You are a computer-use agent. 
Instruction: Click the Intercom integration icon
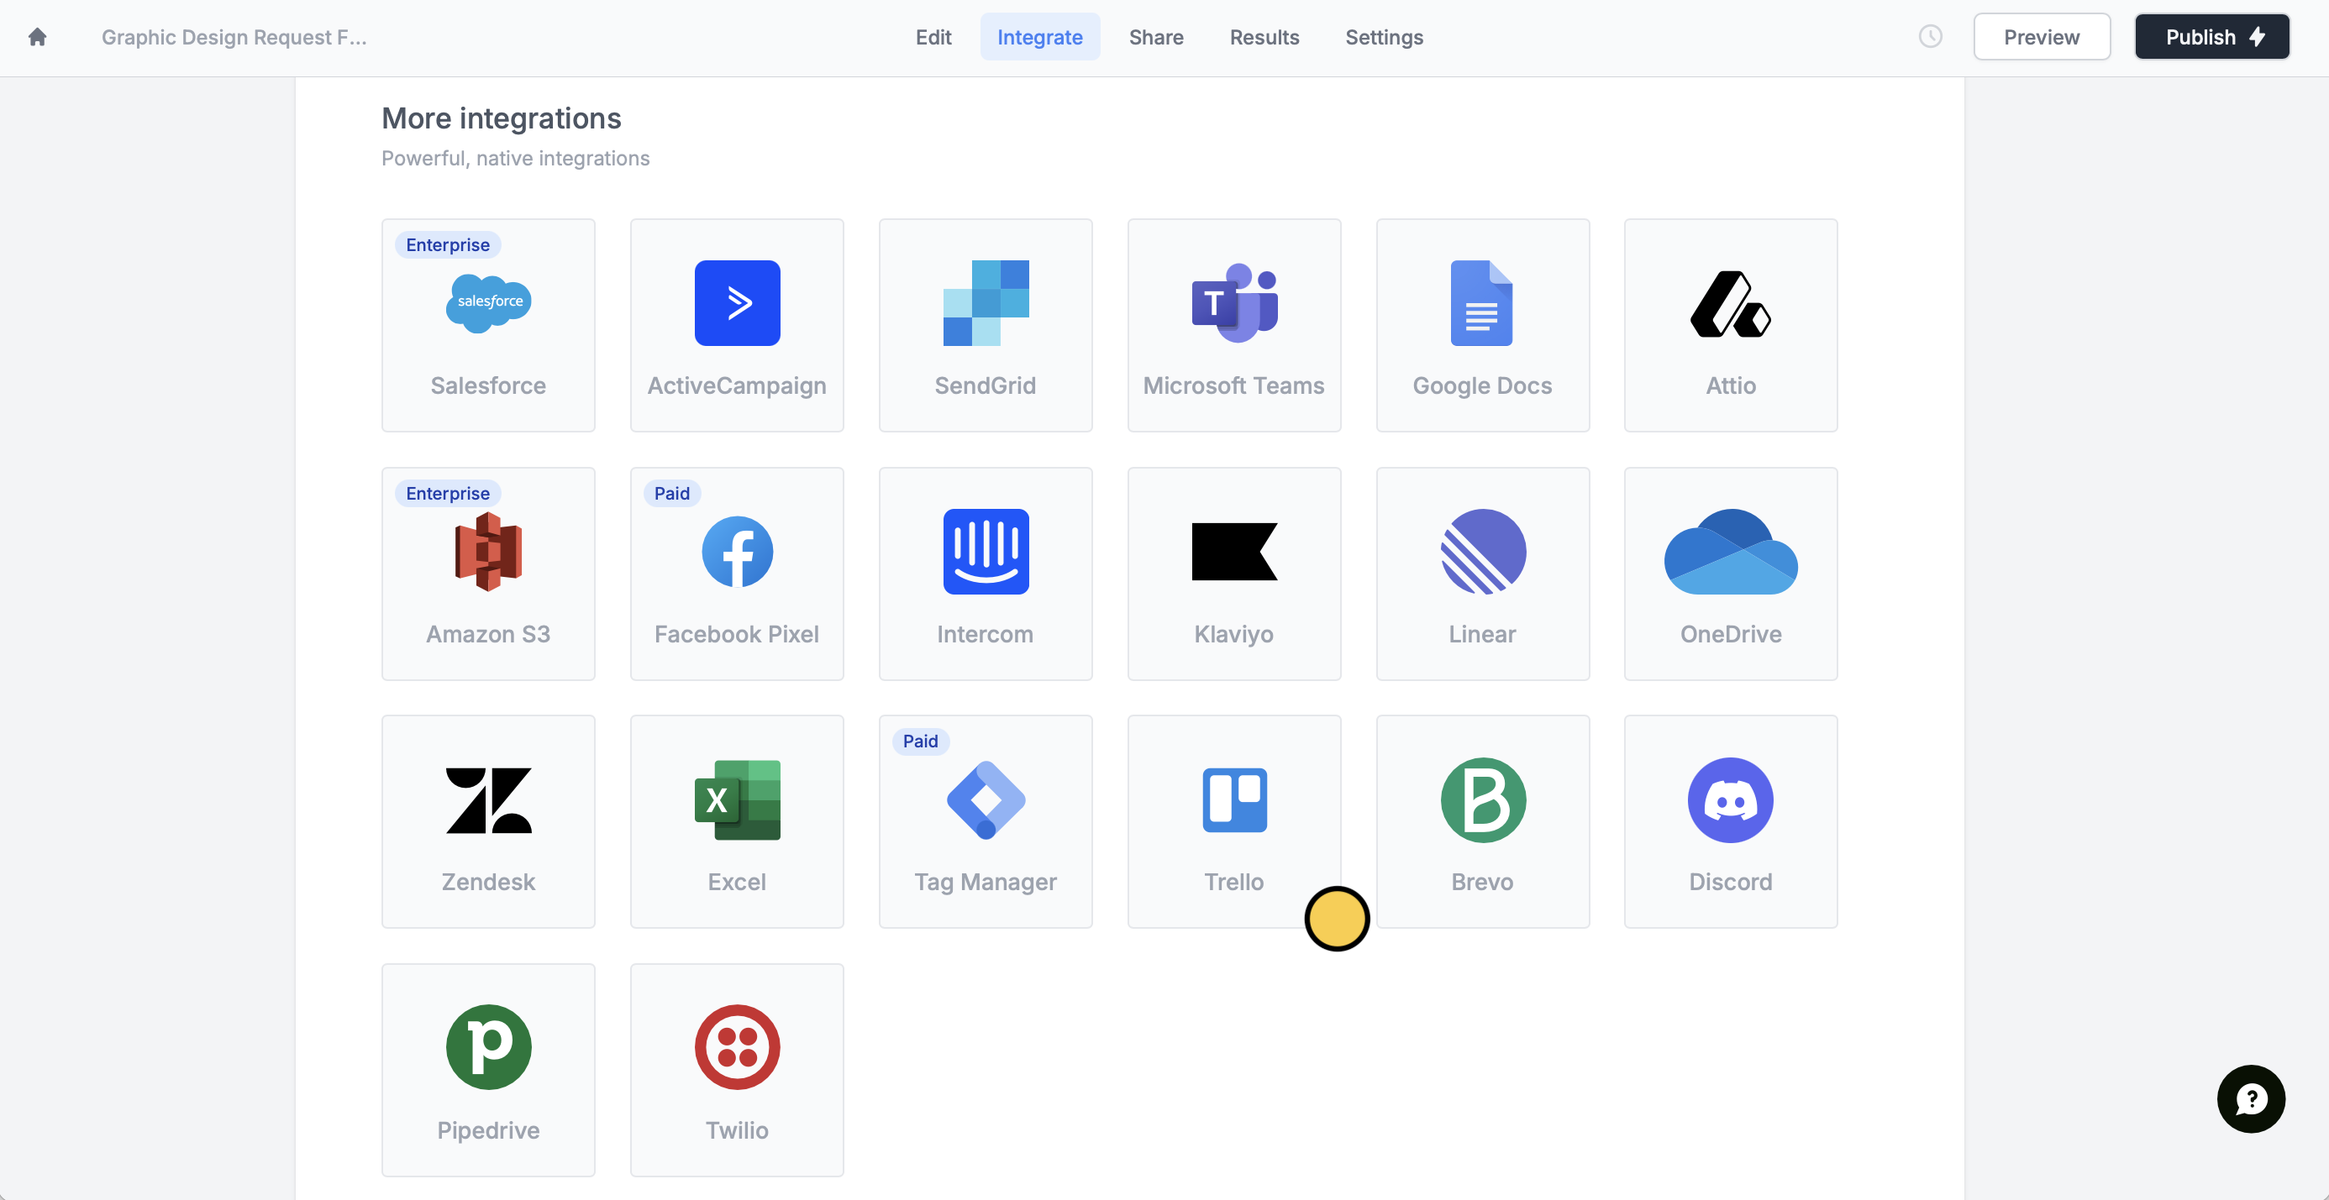click(x=986, y=552)
